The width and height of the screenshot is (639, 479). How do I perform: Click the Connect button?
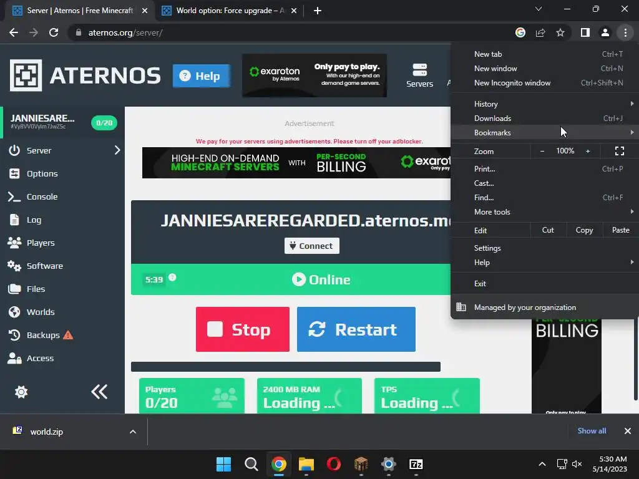[312, 246]
